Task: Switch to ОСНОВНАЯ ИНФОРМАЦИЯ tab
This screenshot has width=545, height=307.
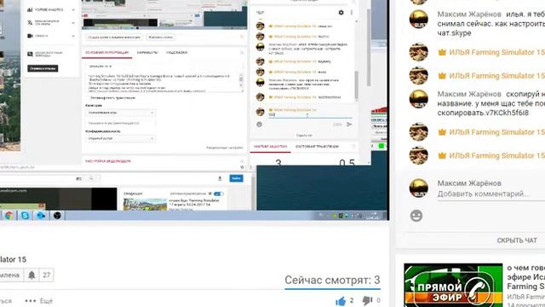Action: point(107,53)
